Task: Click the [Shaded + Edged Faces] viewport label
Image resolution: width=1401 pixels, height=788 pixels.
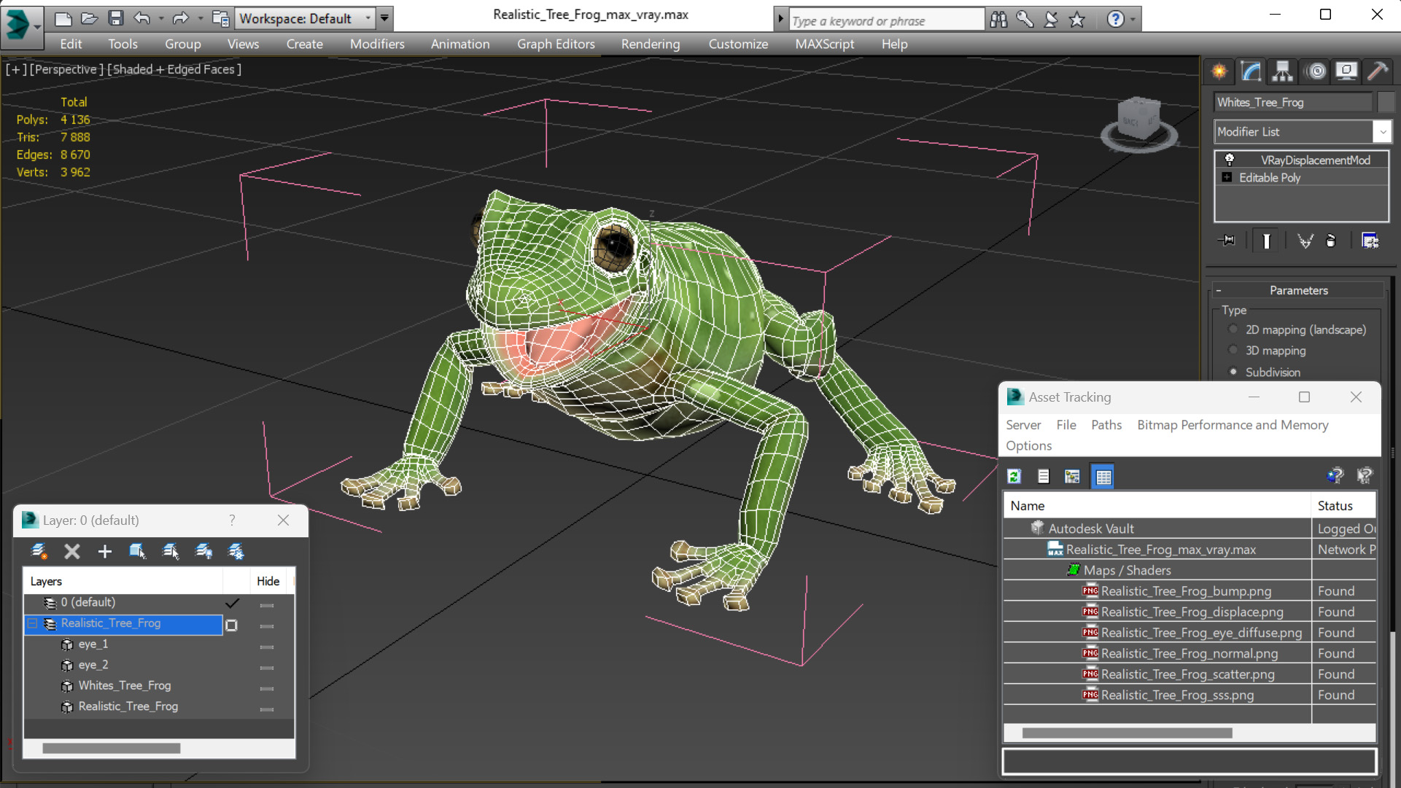Action: point(174,69)
